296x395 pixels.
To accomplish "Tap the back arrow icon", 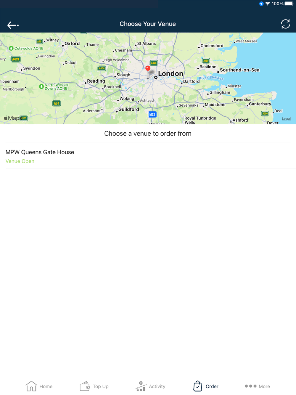I will tap(13, 25).
